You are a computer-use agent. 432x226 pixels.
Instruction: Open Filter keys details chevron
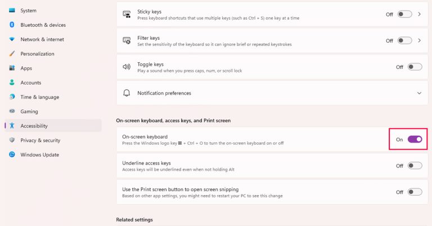pos(420,40)
